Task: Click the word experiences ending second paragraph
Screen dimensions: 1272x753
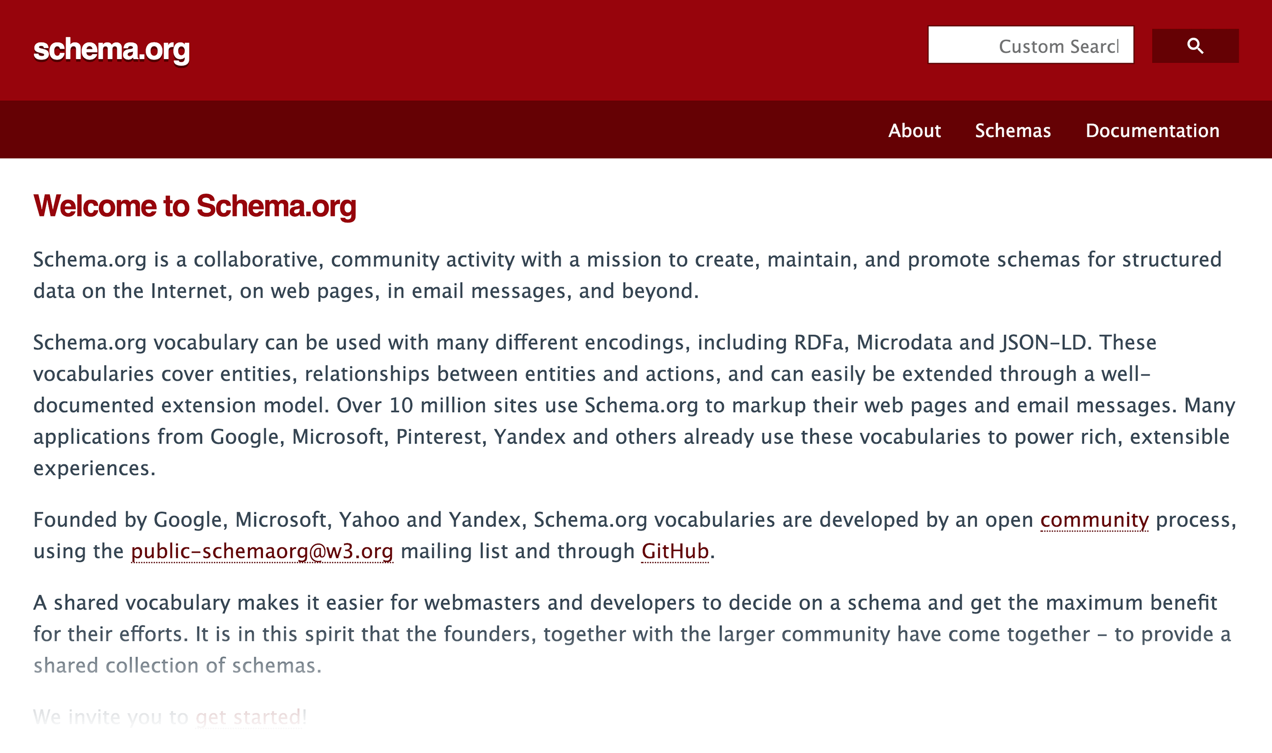Action: (94, 468)
